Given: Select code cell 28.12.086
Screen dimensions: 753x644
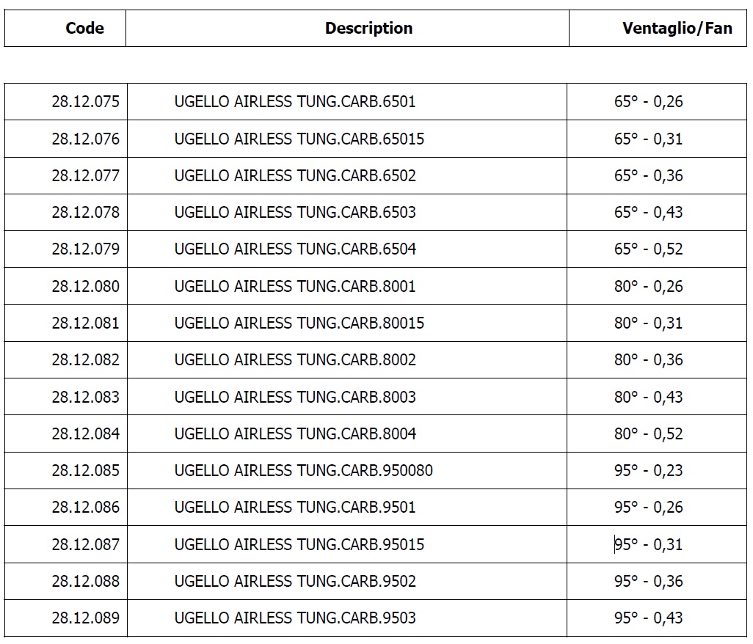Looking at the screenshot, I should pos(85,508).
